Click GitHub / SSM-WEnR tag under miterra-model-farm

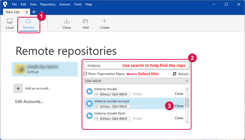pos(112,119)
